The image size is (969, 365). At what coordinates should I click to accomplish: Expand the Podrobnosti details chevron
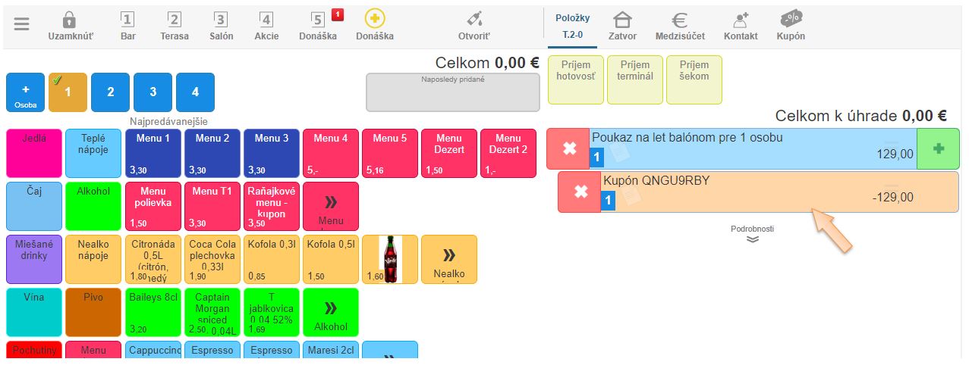[x=752, y=239]
